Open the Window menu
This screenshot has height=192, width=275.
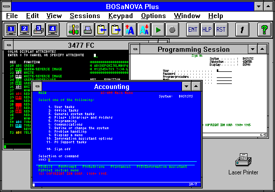coord(187,16)
